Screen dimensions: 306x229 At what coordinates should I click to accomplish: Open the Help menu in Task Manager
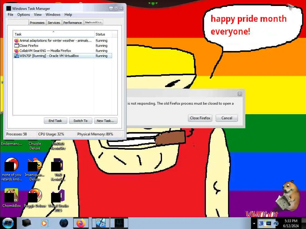(68, 15)
